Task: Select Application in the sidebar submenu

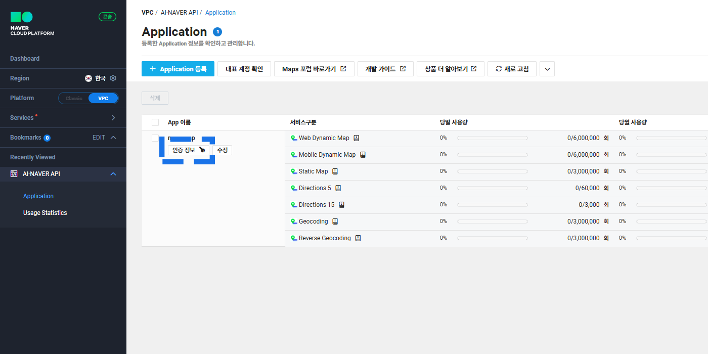Action: 38,196
